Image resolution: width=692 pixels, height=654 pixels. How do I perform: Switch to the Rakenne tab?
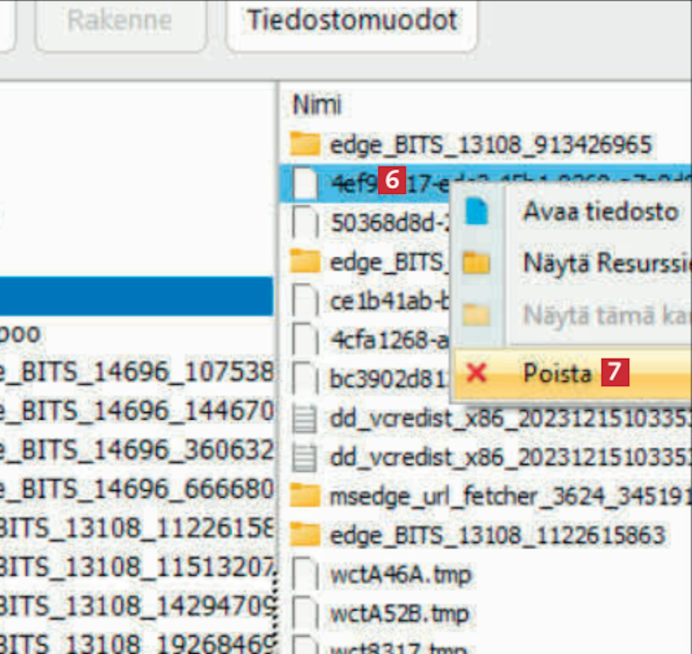point(119,21)
